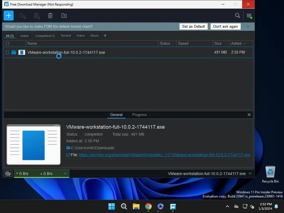Add a new download with the plus button

(9, 16)
